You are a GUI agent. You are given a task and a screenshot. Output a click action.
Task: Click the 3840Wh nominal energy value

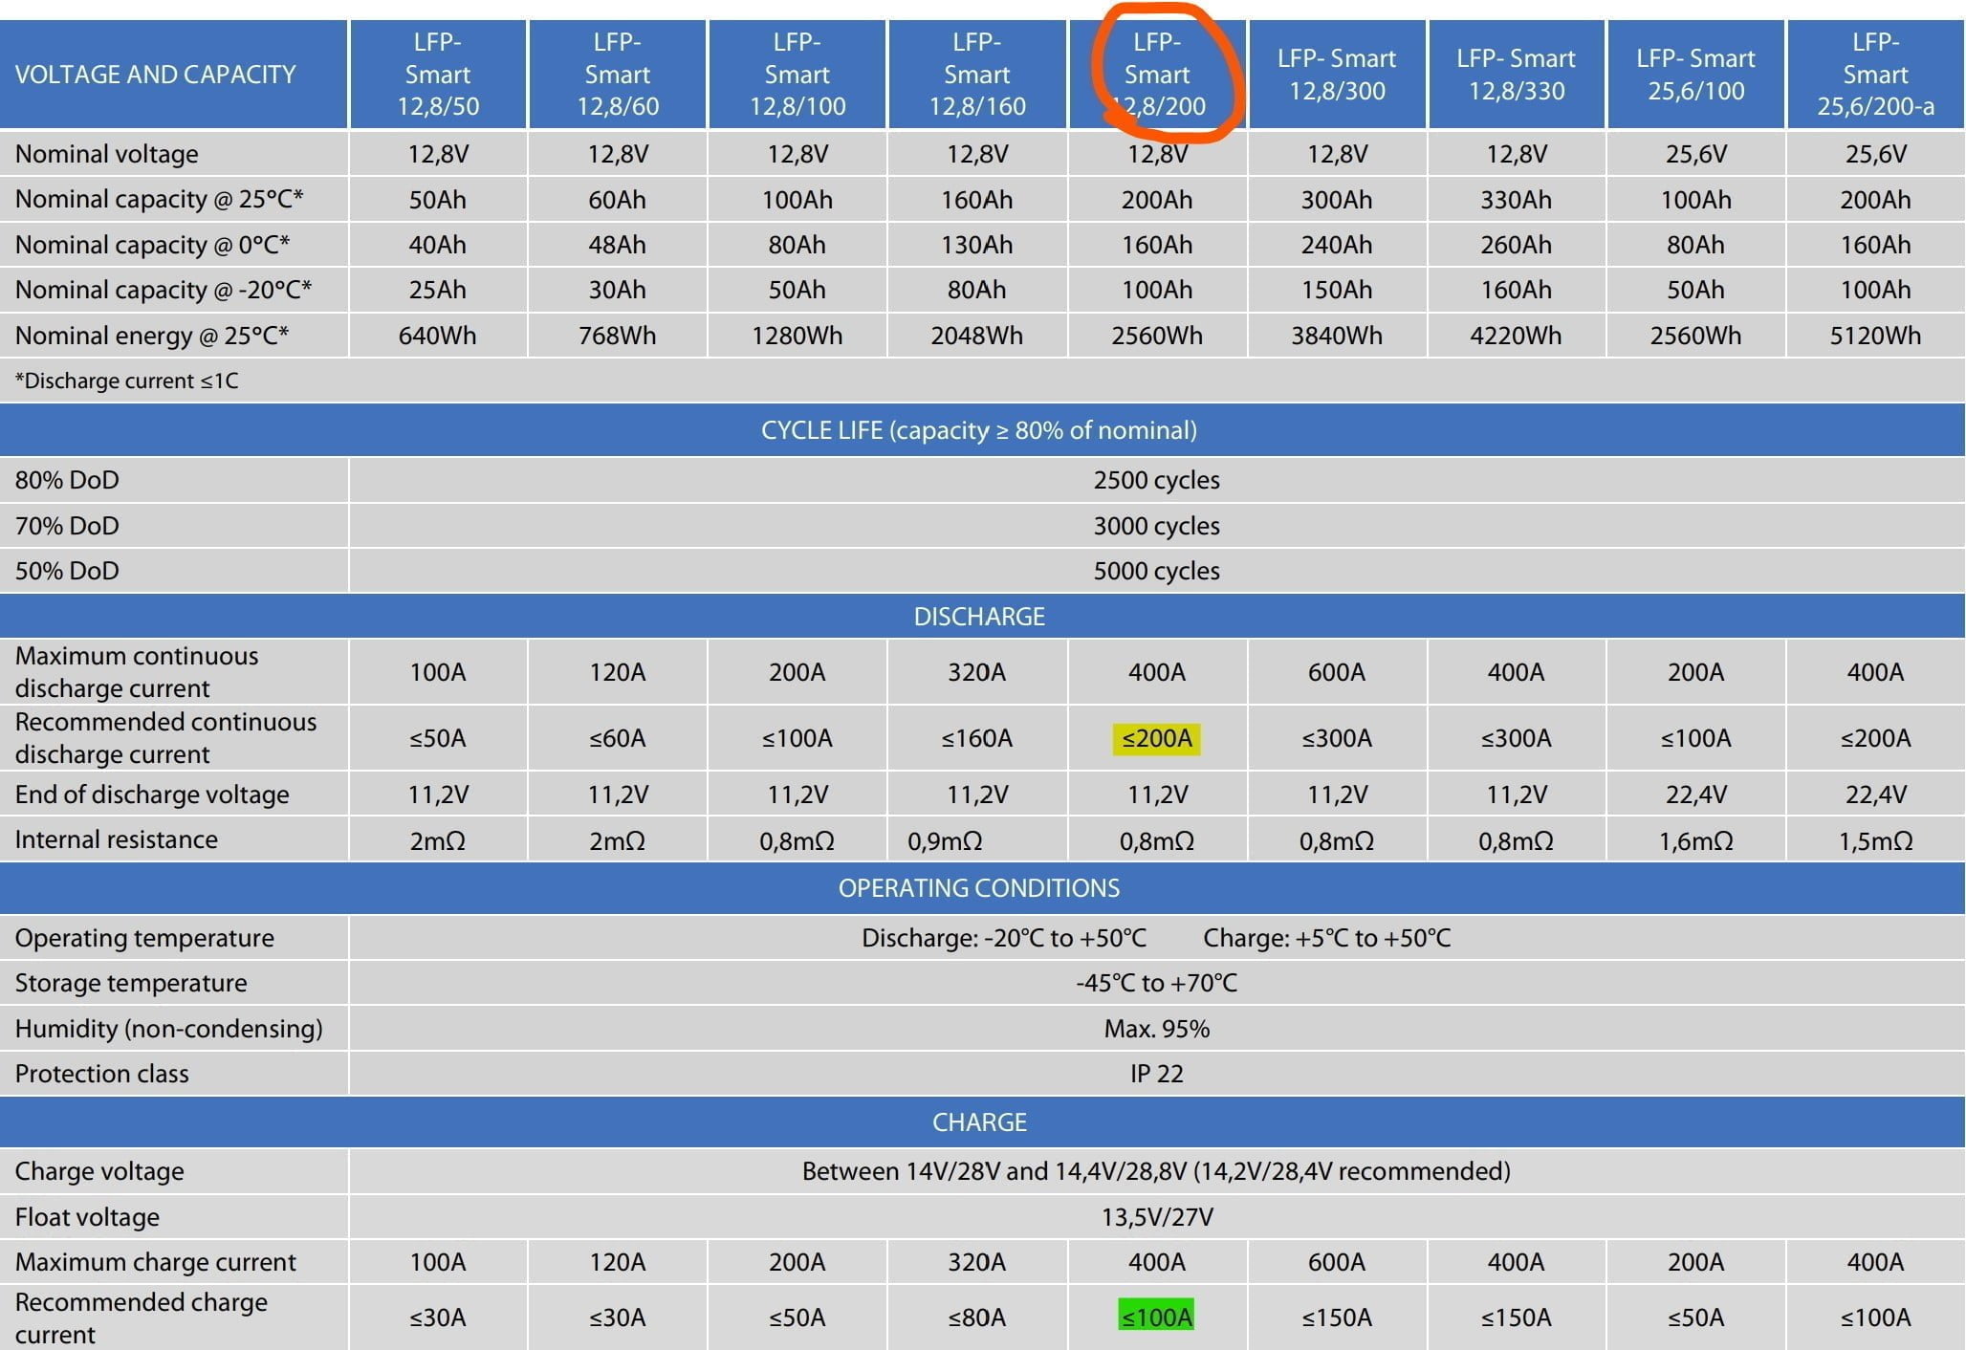point(1337,336)
